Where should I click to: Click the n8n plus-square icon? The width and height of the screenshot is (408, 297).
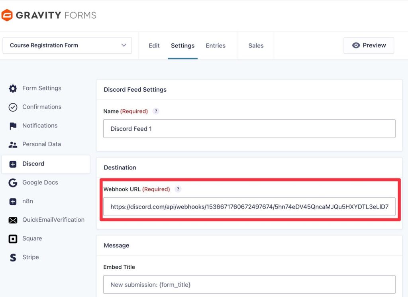click(x=13, y=201)
